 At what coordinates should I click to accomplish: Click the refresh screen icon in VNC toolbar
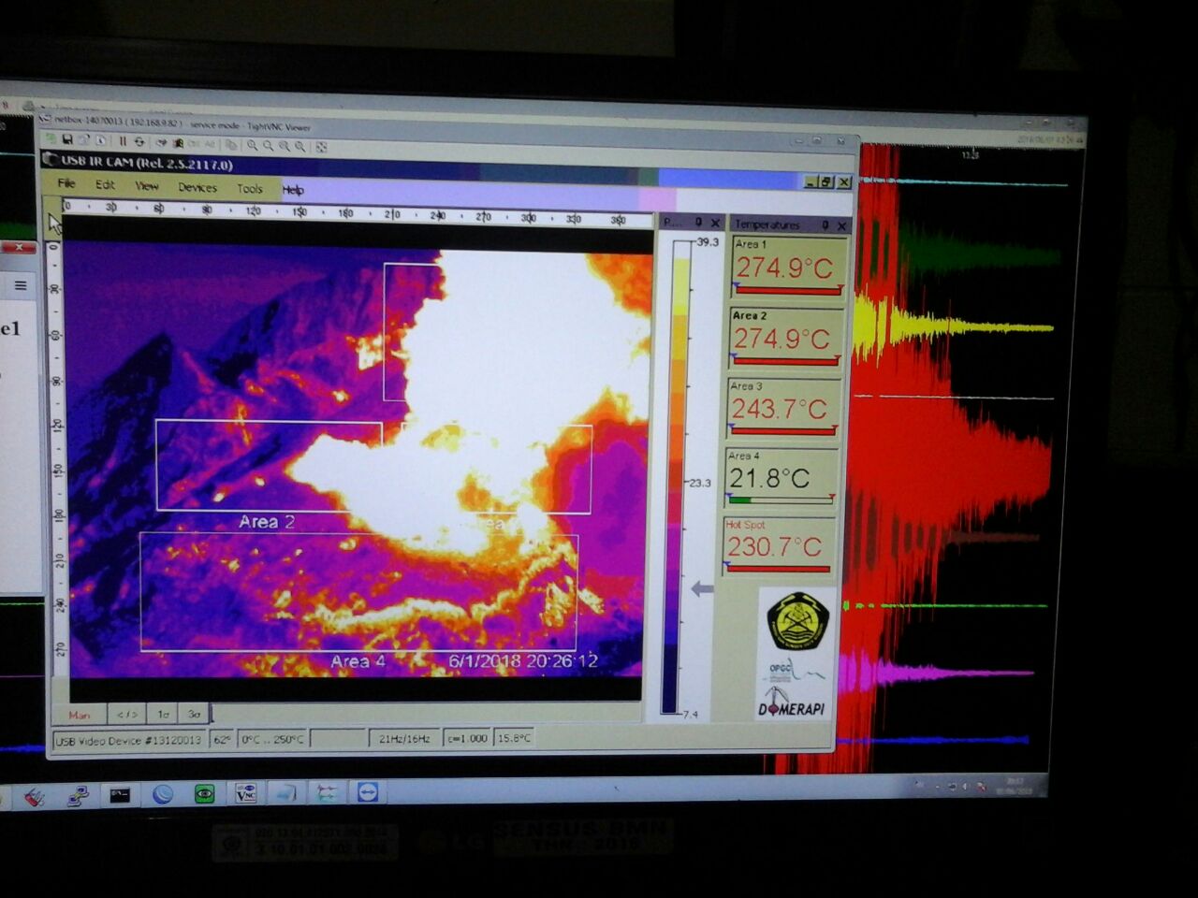(x=139, y=141)
